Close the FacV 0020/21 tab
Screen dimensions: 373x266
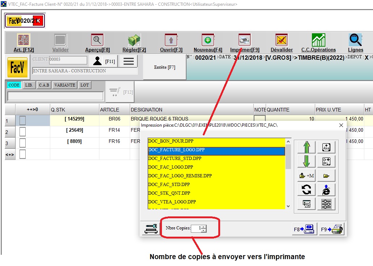point(38,21)
